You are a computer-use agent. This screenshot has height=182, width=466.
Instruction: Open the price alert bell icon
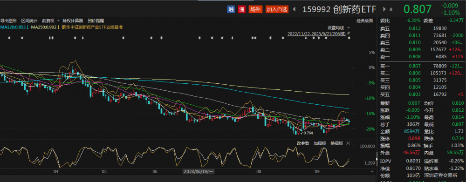click(x=391, y=9)
